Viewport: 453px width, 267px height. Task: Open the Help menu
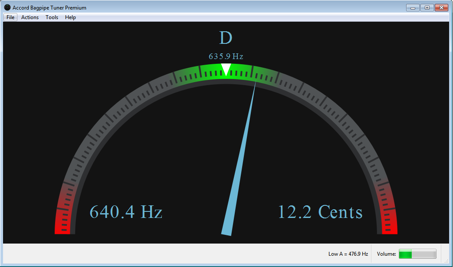[70, 17]
